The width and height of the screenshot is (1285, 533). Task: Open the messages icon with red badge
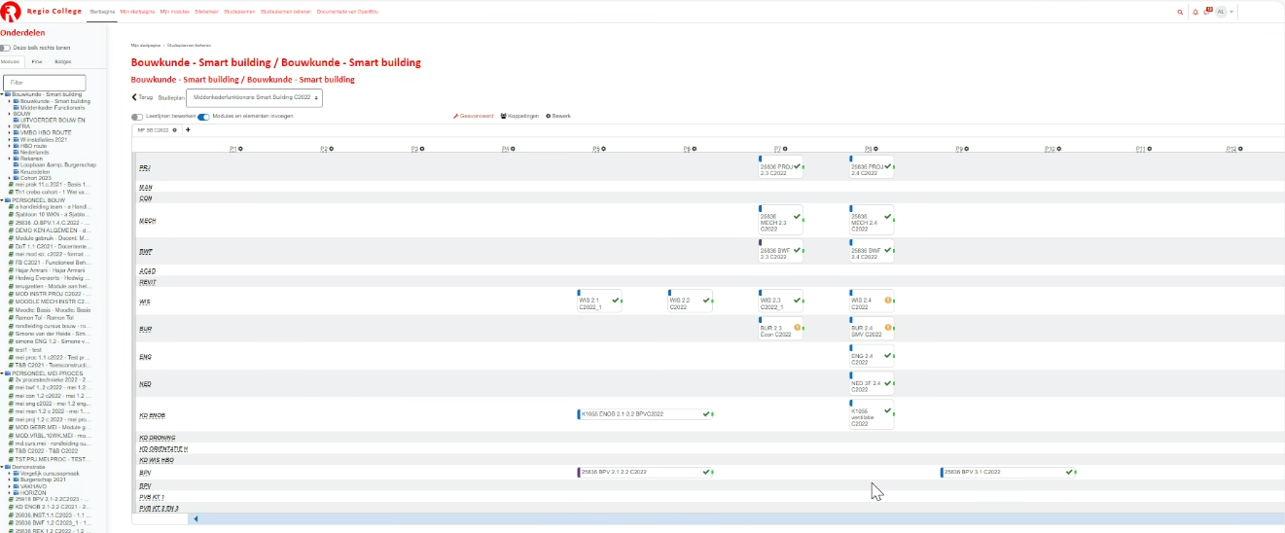point(1207,12)
